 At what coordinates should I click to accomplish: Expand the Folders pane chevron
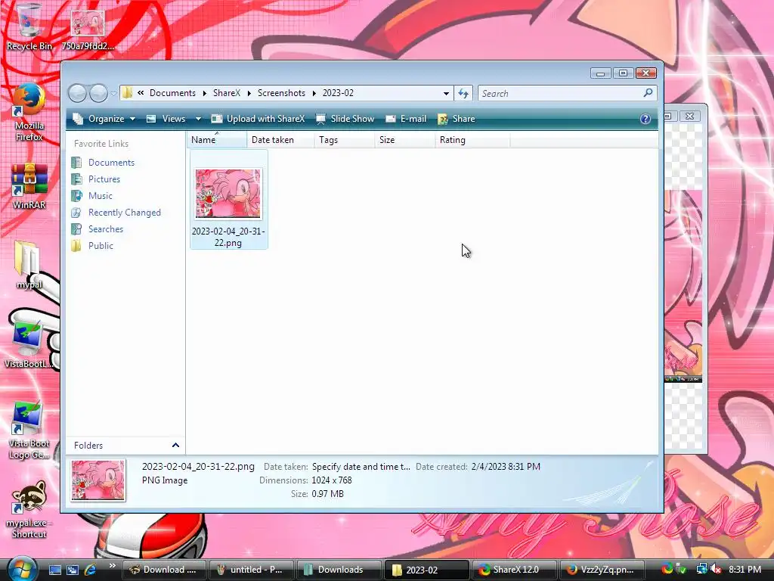coord(175,445)
